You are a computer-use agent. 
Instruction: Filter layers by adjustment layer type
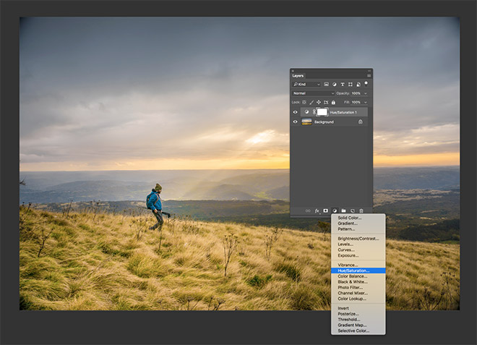[336, 85]
